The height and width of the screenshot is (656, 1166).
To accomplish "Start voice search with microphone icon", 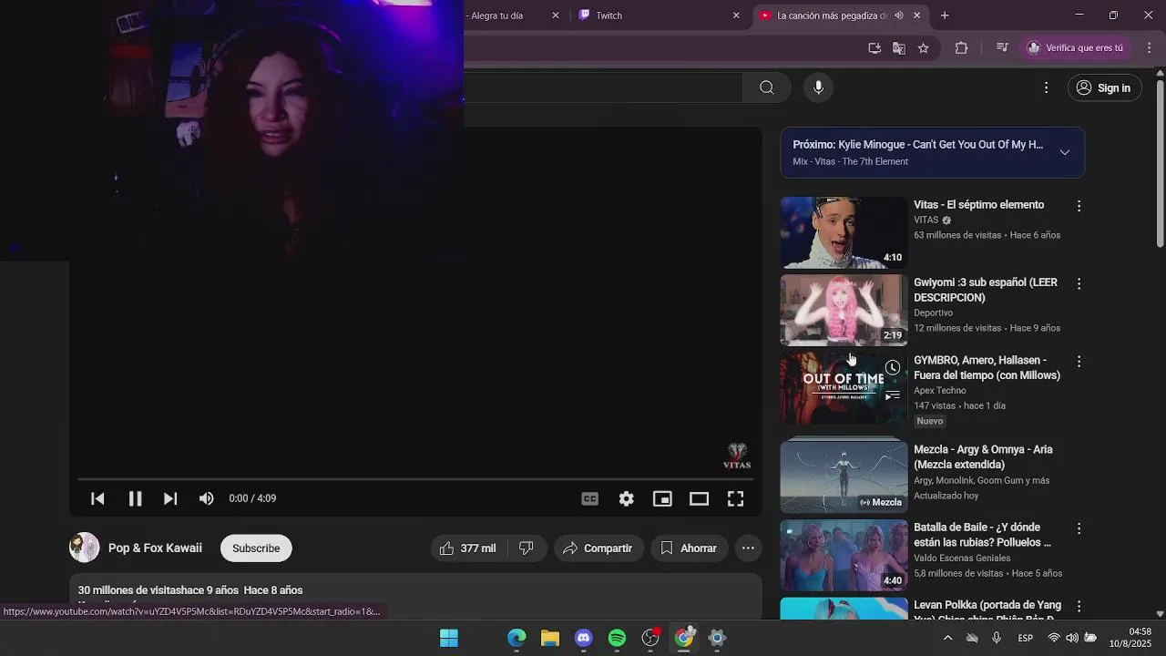I will (x=818, y=87).
